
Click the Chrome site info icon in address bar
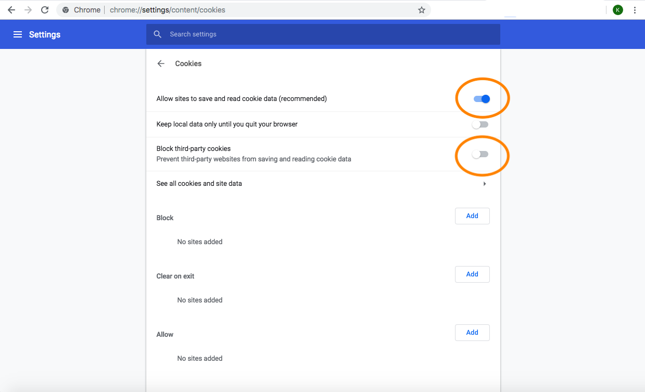[x=66, y=10]
